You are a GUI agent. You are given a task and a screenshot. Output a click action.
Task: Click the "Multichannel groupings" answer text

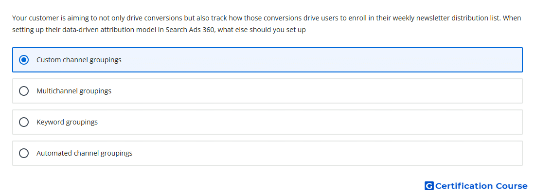point(74,91)
